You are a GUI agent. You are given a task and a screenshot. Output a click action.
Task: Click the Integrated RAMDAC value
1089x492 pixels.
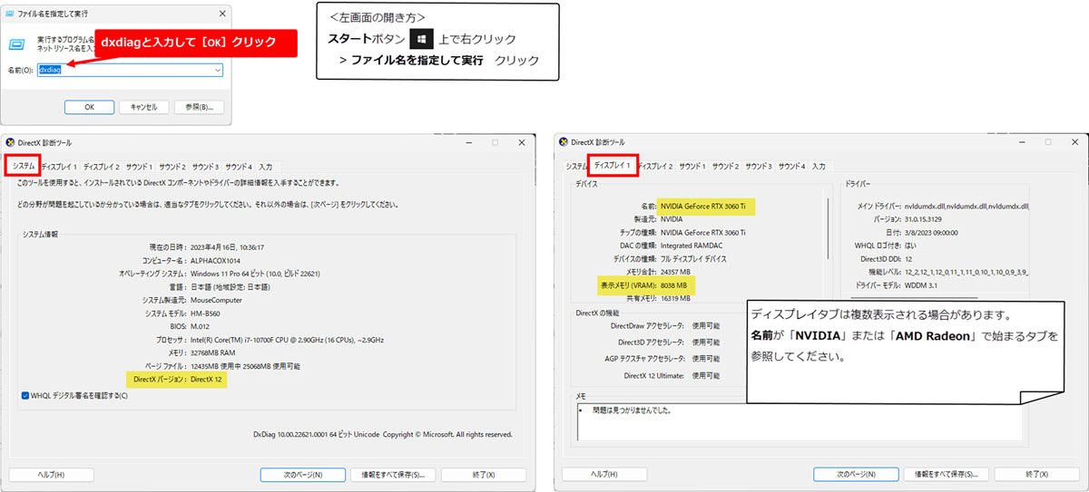tap(693, 246)
